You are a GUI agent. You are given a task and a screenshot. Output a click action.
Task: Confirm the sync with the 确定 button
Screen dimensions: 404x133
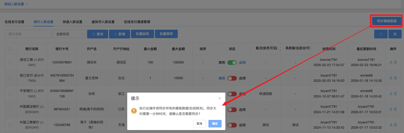click(x=215, y=124)
